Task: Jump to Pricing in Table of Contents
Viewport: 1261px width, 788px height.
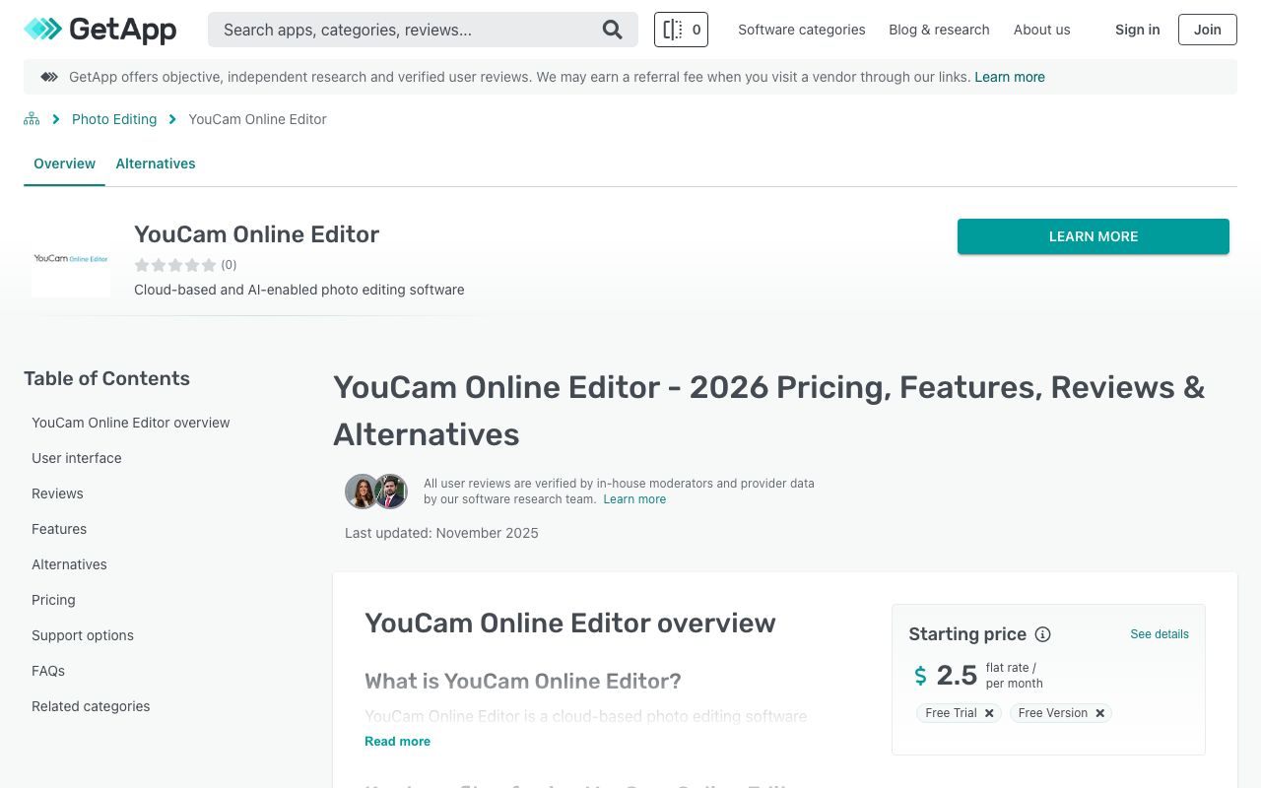Action: [53, 600]
